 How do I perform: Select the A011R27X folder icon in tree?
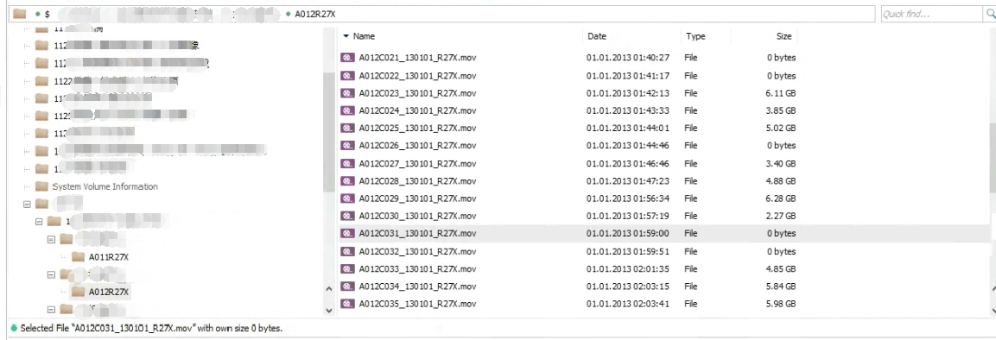tap(78, 257)
